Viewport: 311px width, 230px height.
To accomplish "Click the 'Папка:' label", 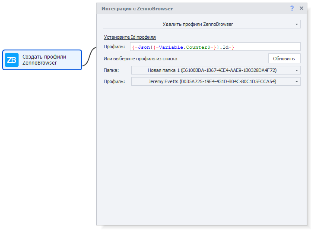I will point(111,70).
